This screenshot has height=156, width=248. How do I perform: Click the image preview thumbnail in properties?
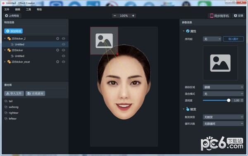220,63
